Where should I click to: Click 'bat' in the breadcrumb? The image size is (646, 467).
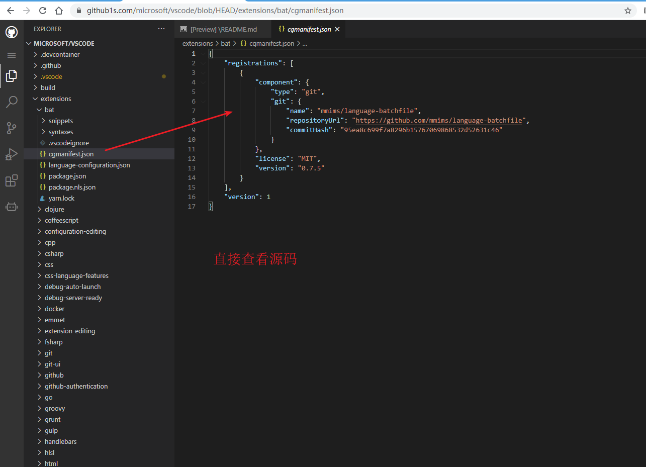pyautogui.click(x=226, y=43)
